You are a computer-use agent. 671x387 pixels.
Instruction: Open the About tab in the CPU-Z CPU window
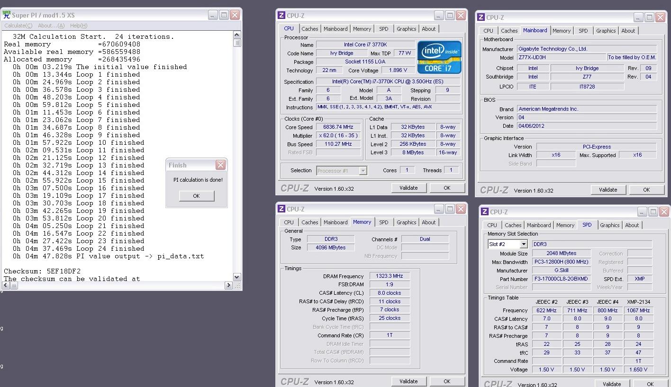(429, 29)
